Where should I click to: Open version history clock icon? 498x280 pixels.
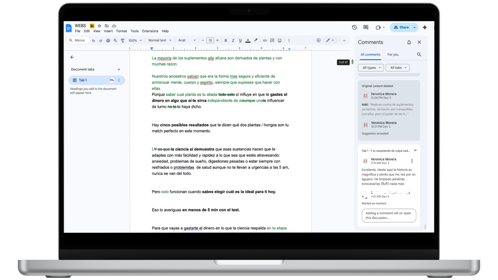pos(354,27)
